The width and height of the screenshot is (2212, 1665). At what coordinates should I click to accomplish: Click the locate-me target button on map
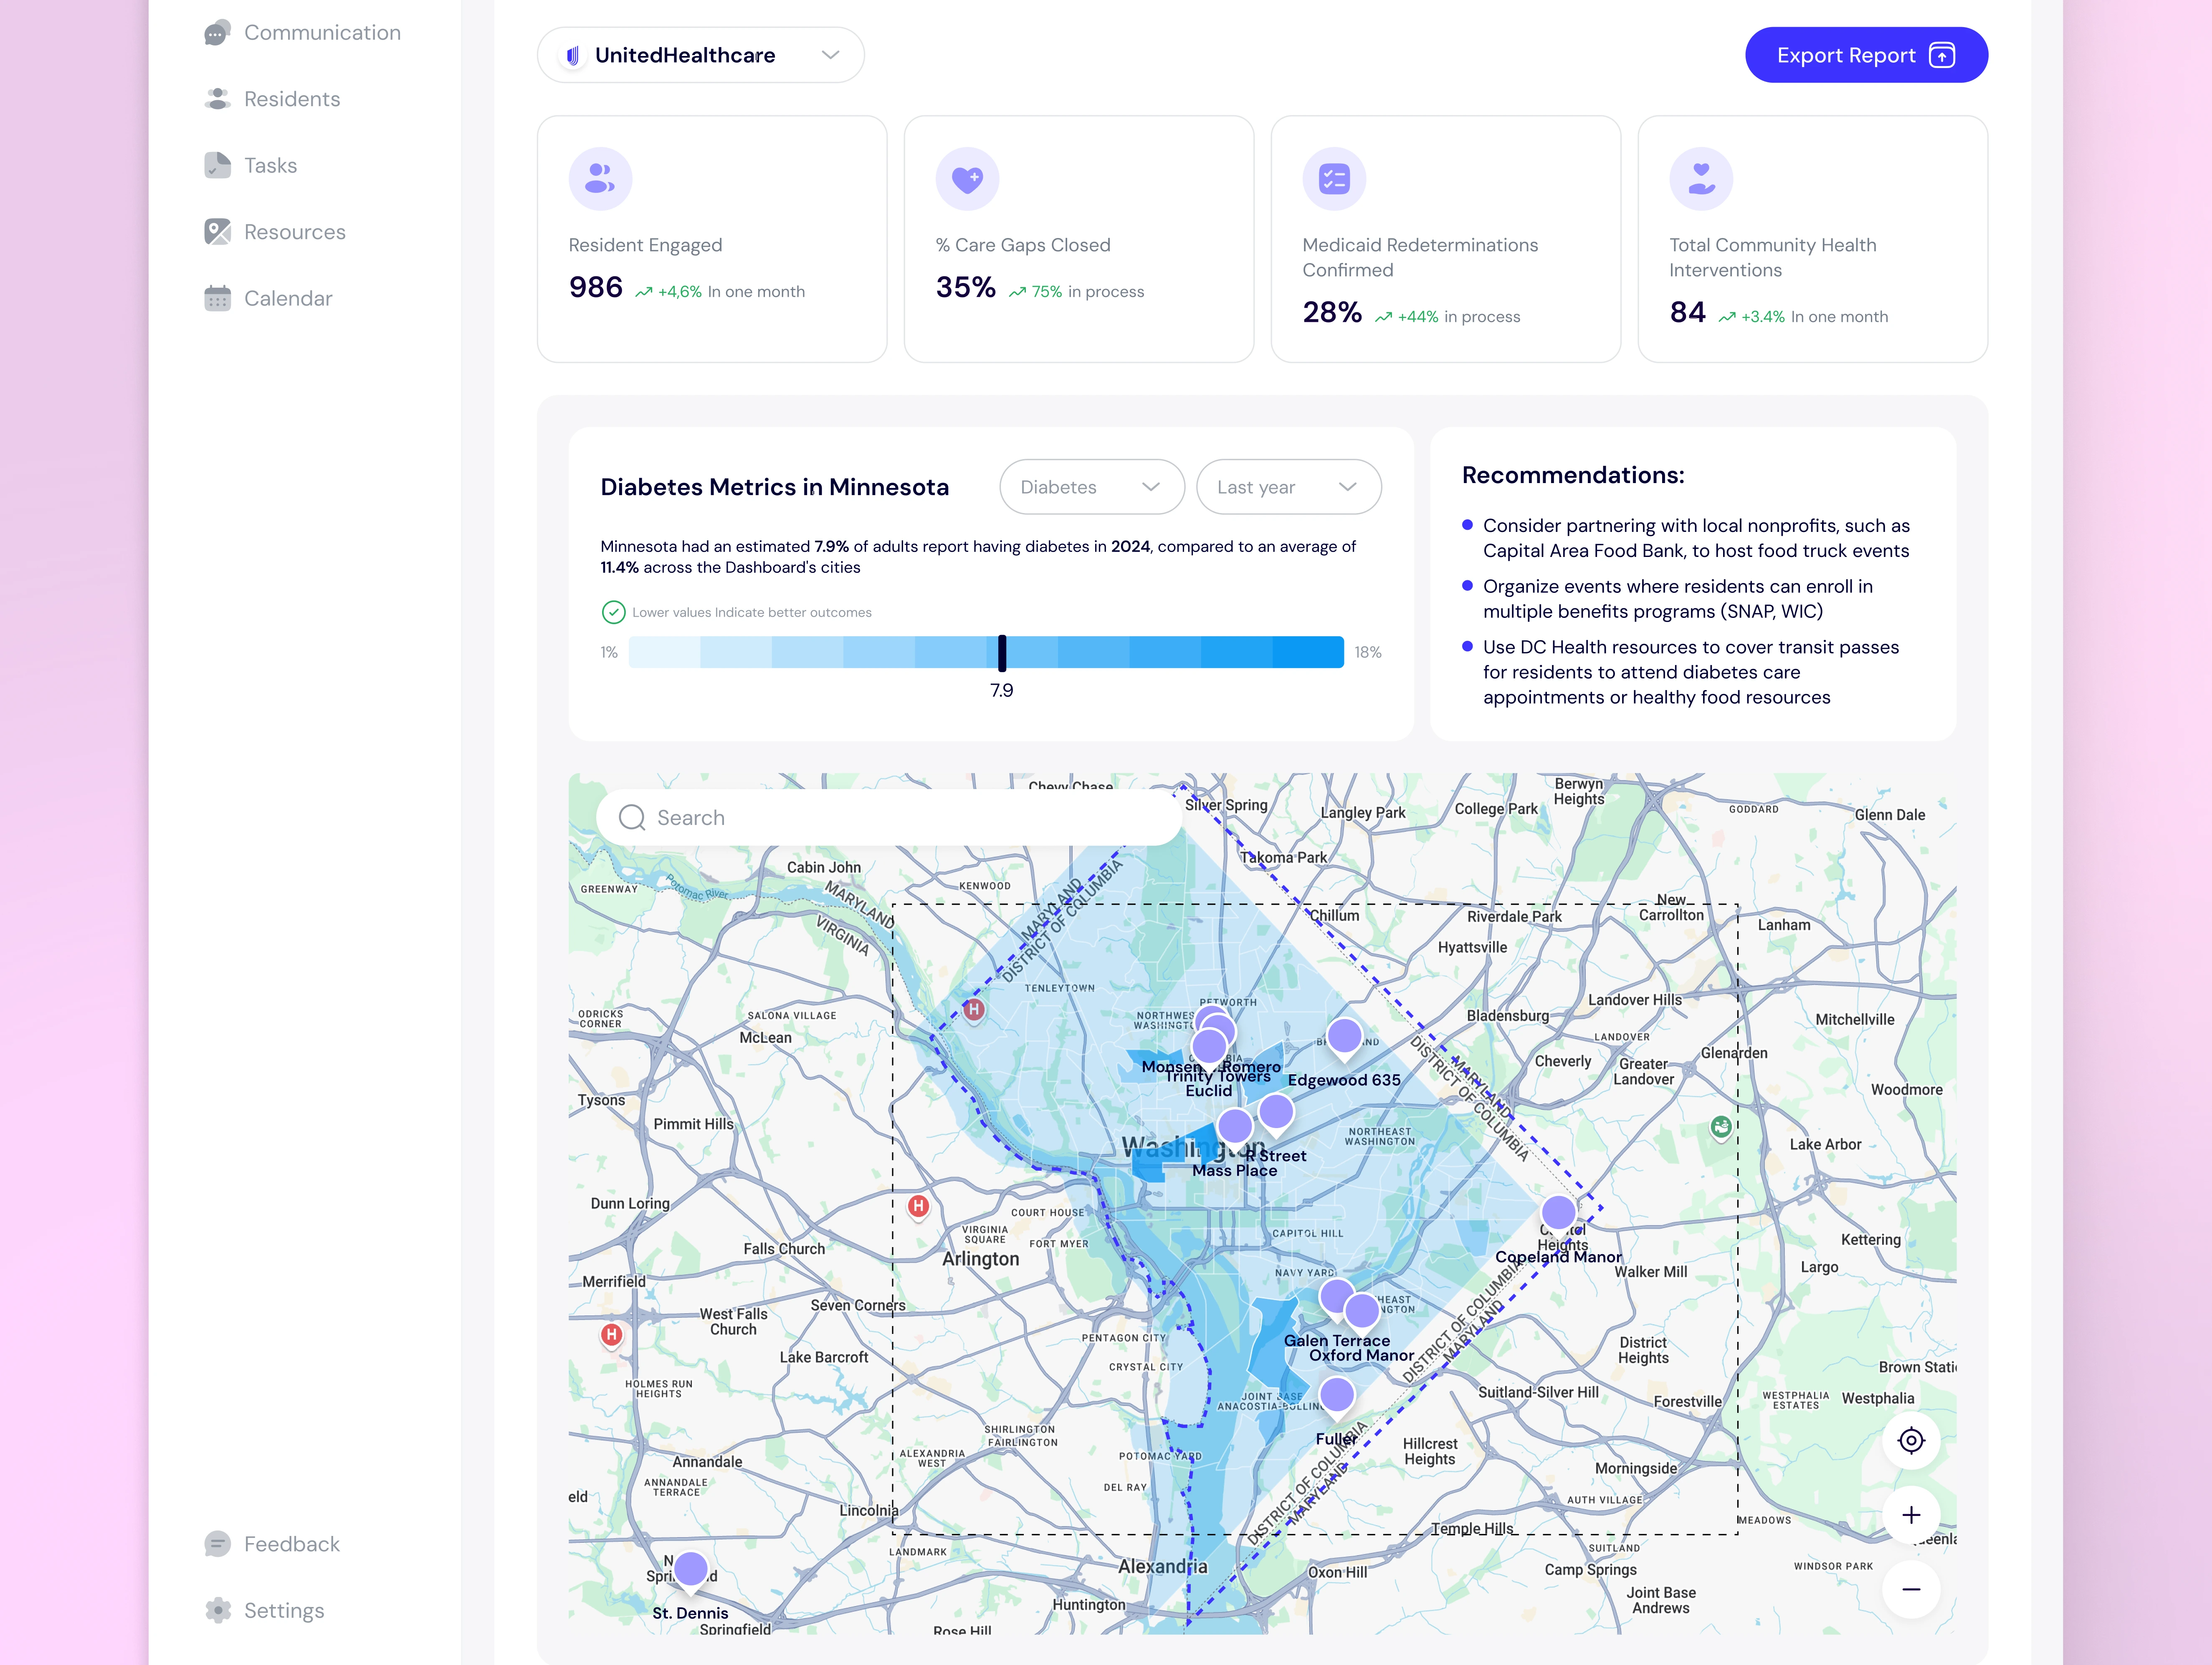coord(1911,1441)
